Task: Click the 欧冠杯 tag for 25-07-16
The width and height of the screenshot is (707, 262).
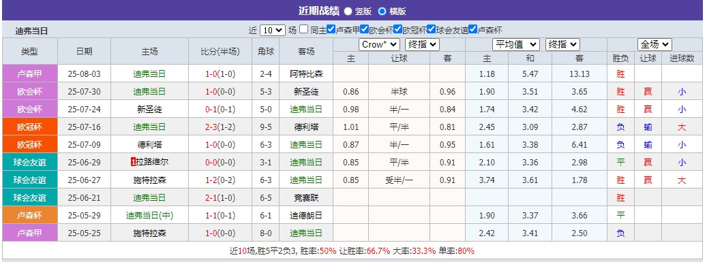Action: pos(30,127)
